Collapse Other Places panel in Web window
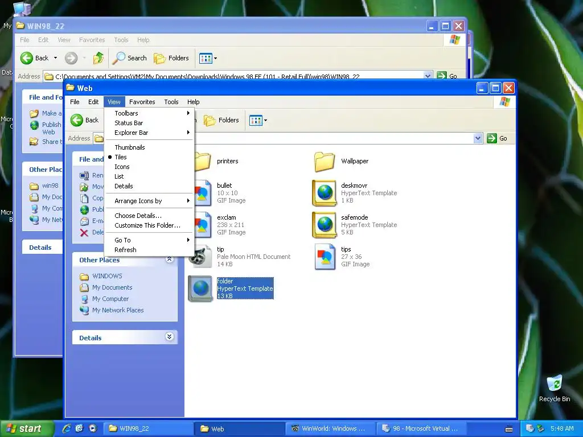The height and width of the screenshot is (437, 583). click(x=169, y=259)
